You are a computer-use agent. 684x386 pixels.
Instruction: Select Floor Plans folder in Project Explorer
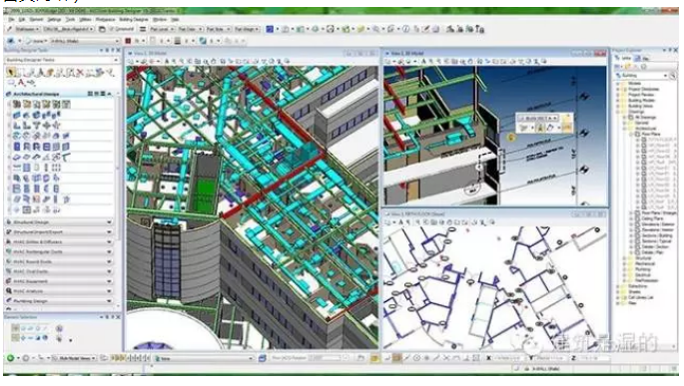click(650, 135)
